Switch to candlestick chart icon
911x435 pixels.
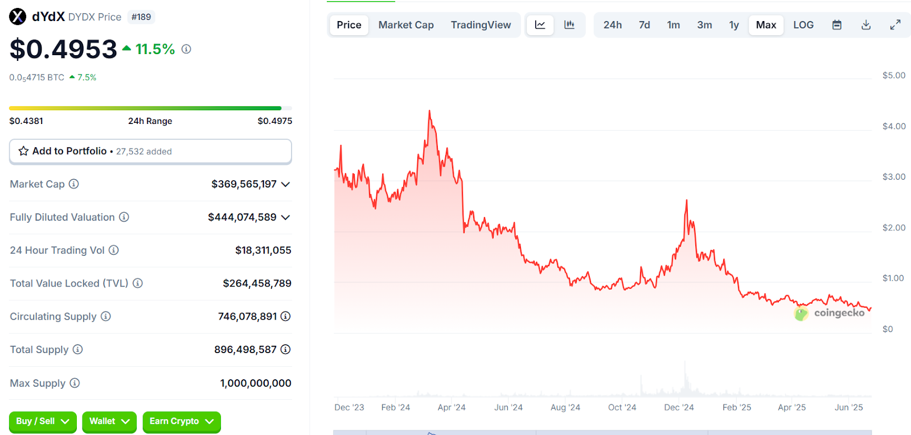coord(569,25)
